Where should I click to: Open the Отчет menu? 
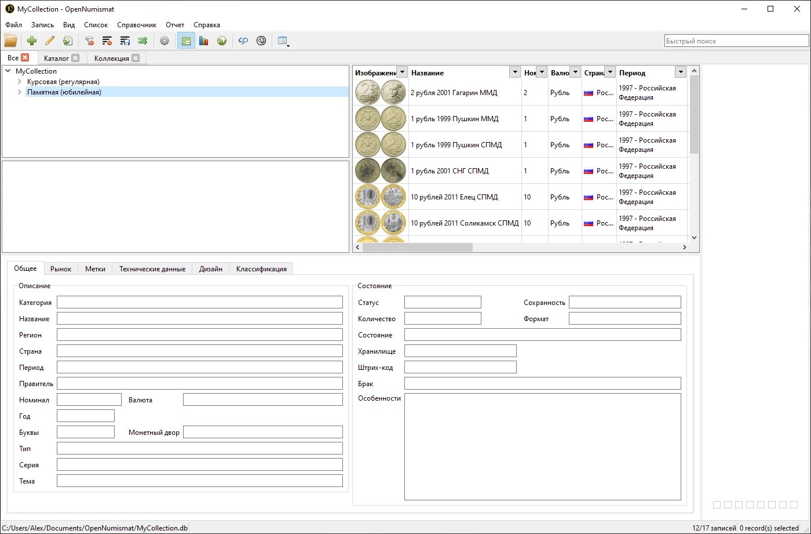tap(175, 25)
